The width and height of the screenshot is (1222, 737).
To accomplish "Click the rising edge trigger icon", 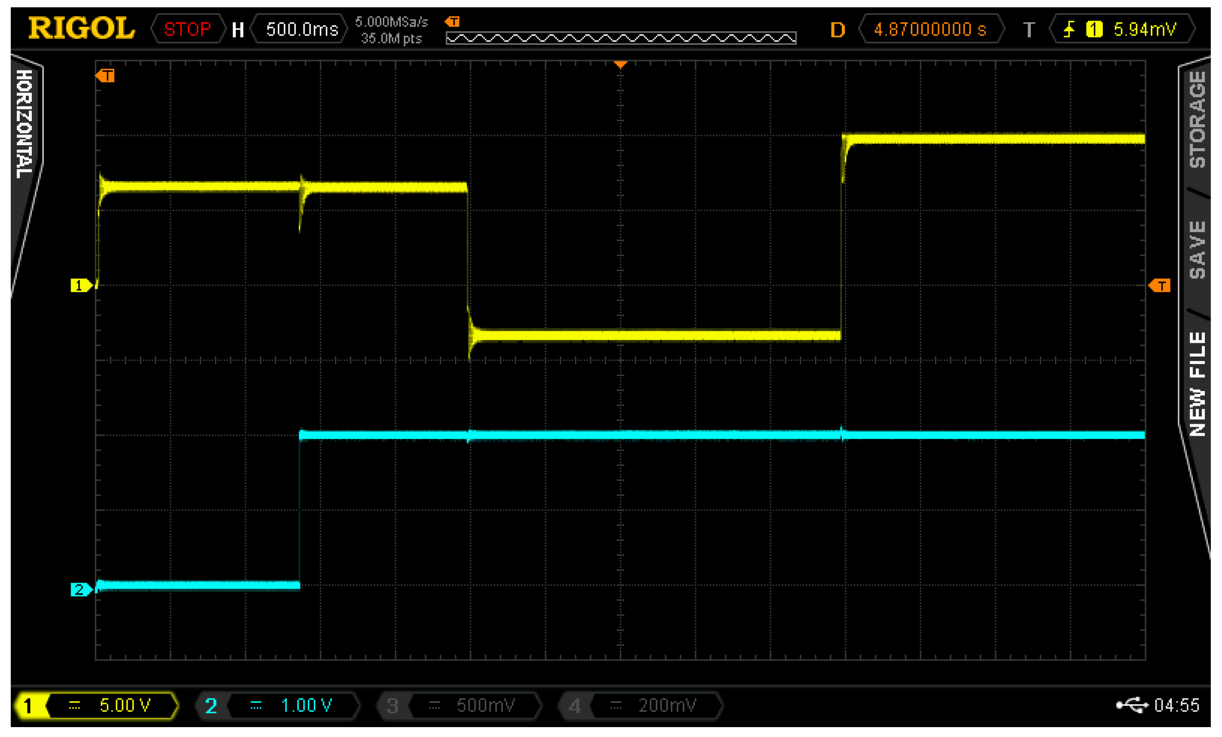I will tap(1069, 29).
